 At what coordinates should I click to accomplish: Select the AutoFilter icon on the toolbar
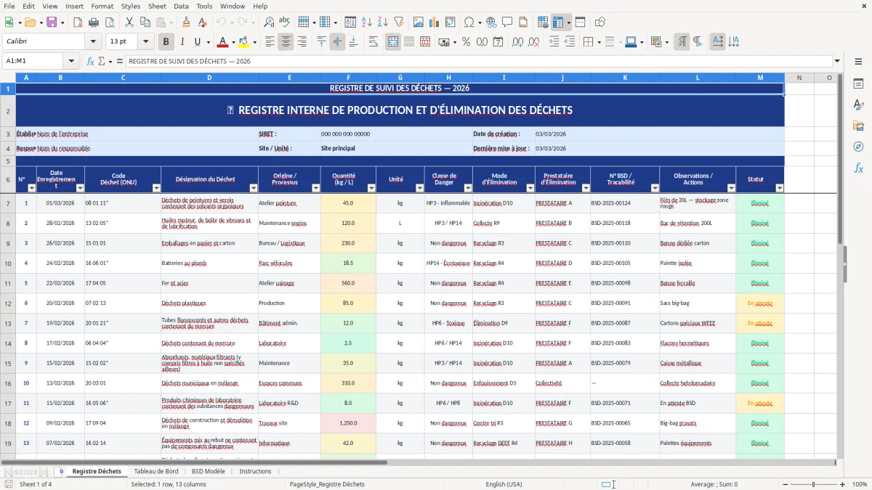pyautogui.click(x=400, y=22)
